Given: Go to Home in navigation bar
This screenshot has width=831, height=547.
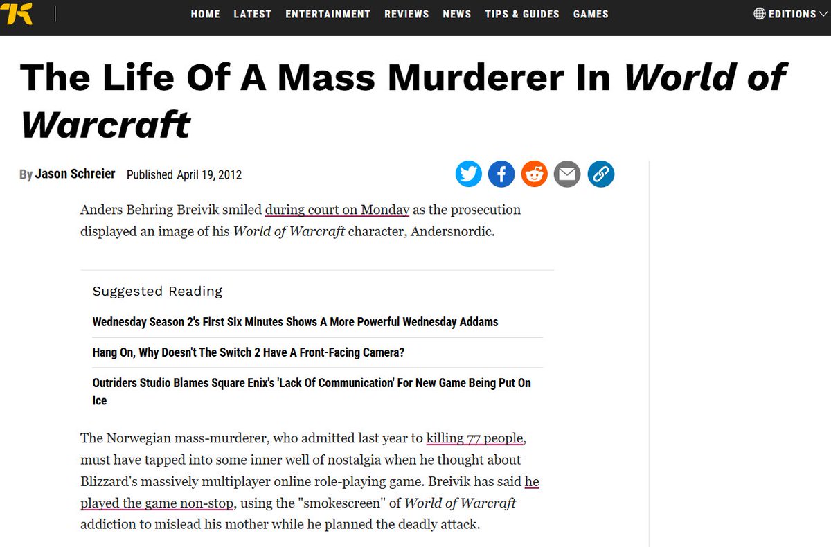Looking at the screenshot, I should click(x=205, y=14).
